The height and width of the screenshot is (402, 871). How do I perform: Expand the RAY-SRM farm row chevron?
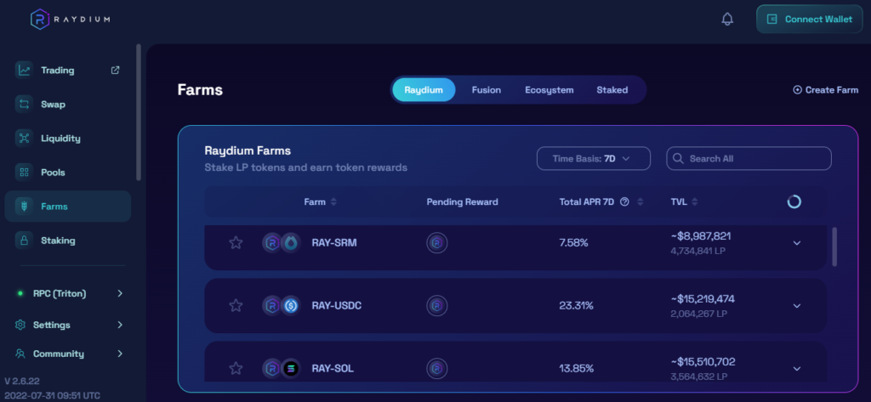click(797, 243)
